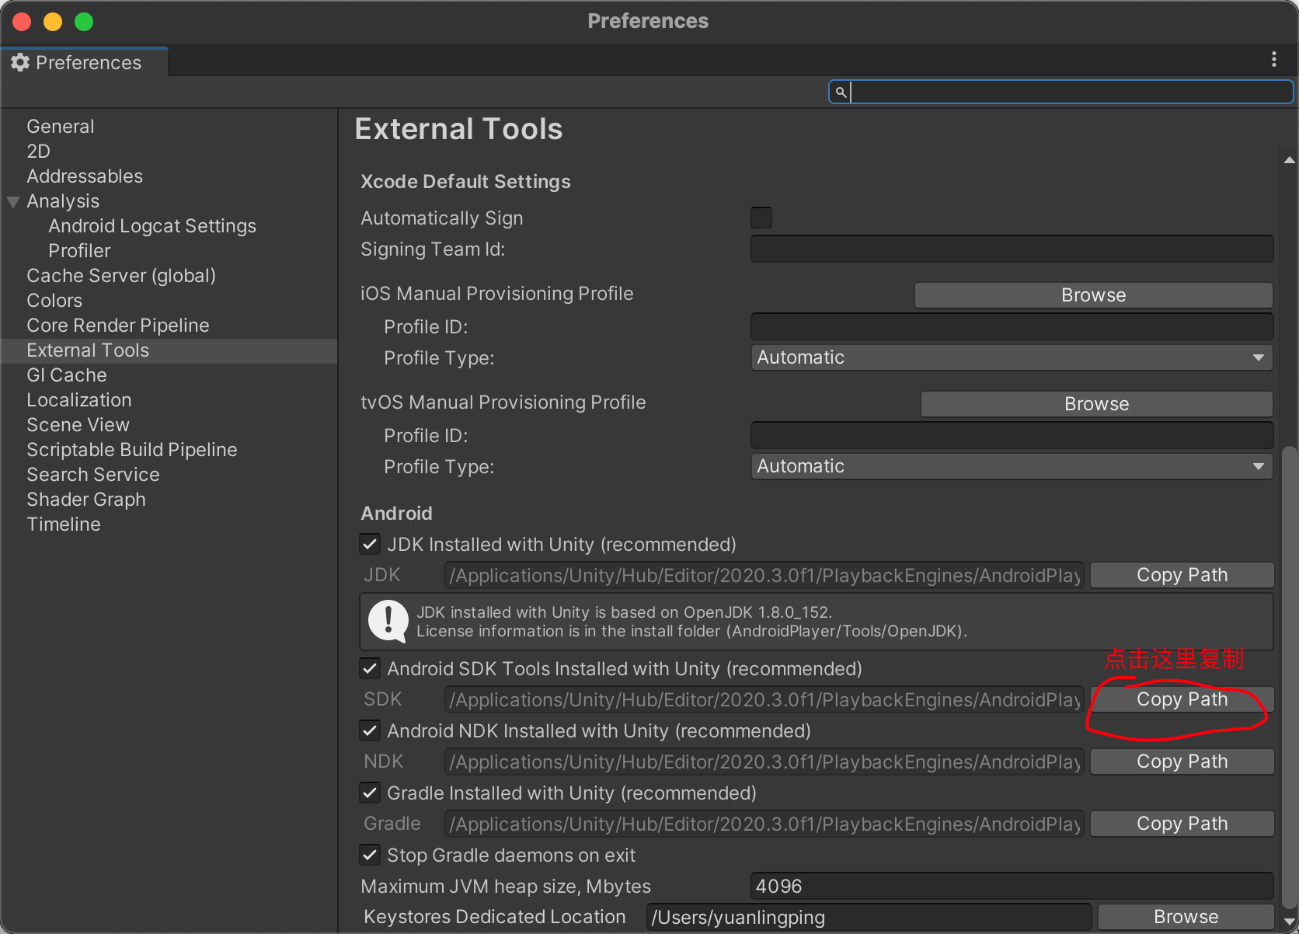Click the gear icon on the Preferences tab
Screen dimensions: 1299x934
click(x=20, y=62)
